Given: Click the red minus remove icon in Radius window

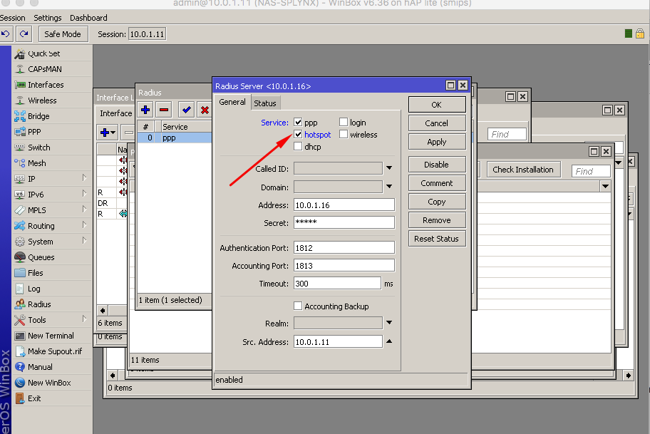Looking at the screenshot, I should 164,110.
